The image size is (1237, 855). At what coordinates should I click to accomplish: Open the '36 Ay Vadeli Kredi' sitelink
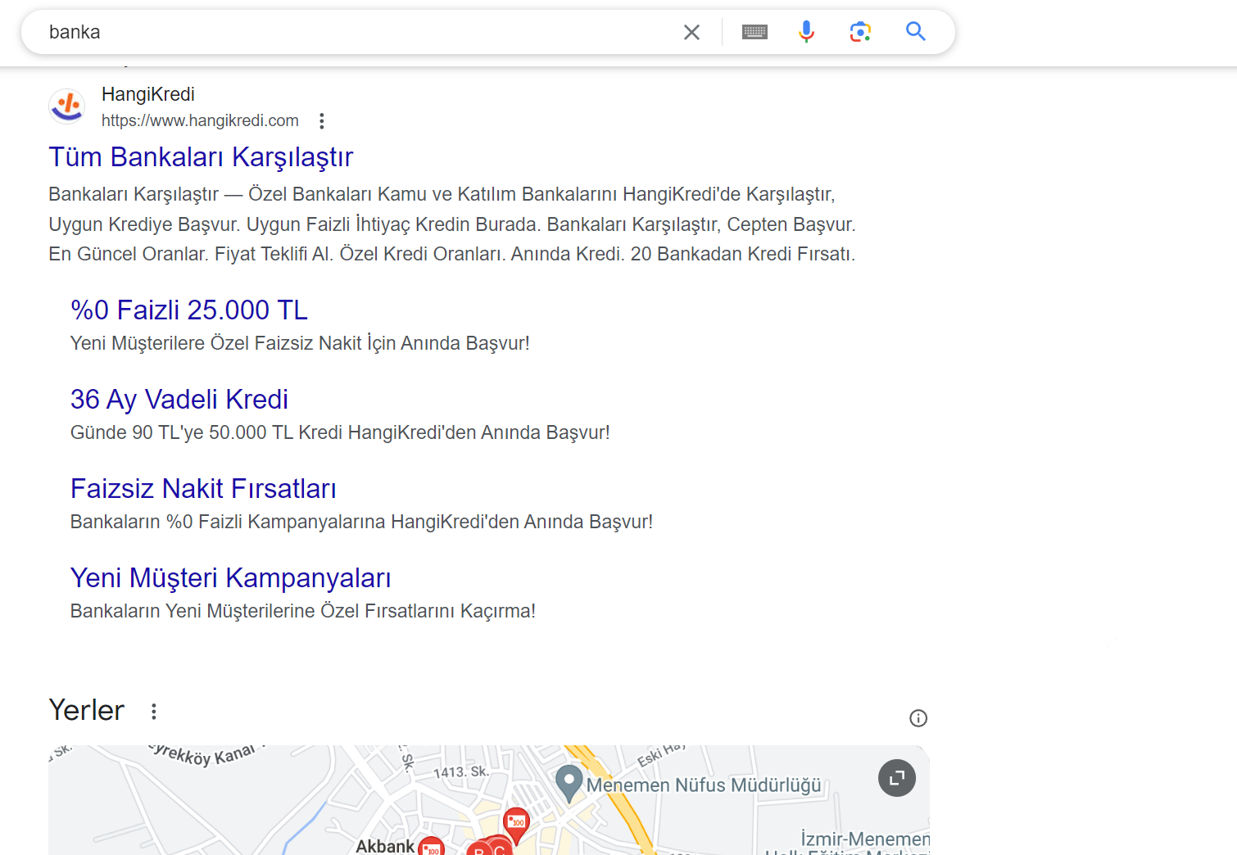[x=179, y=399]
